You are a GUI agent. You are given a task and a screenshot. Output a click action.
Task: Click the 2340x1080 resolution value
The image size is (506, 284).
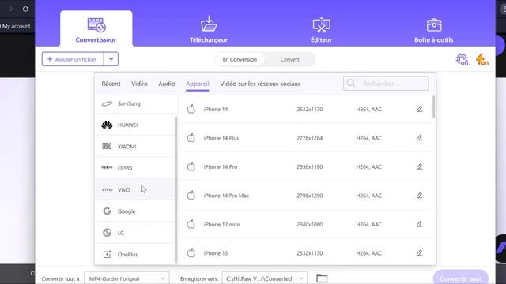(309, 224)
